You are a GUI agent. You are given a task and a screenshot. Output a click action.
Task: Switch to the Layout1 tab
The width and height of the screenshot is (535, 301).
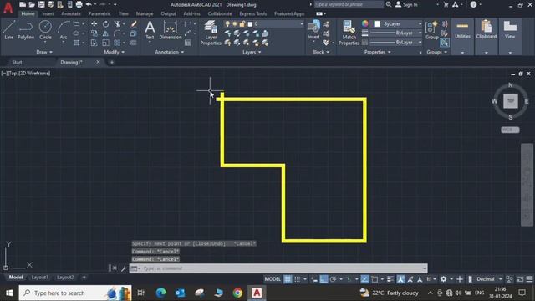tap(39, 277)
